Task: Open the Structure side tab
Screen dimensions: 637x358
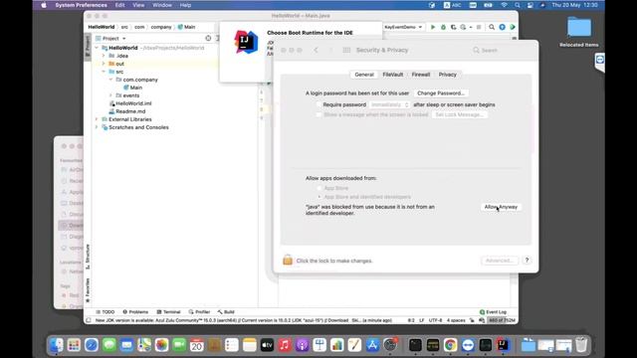Action: coord(88,257)
